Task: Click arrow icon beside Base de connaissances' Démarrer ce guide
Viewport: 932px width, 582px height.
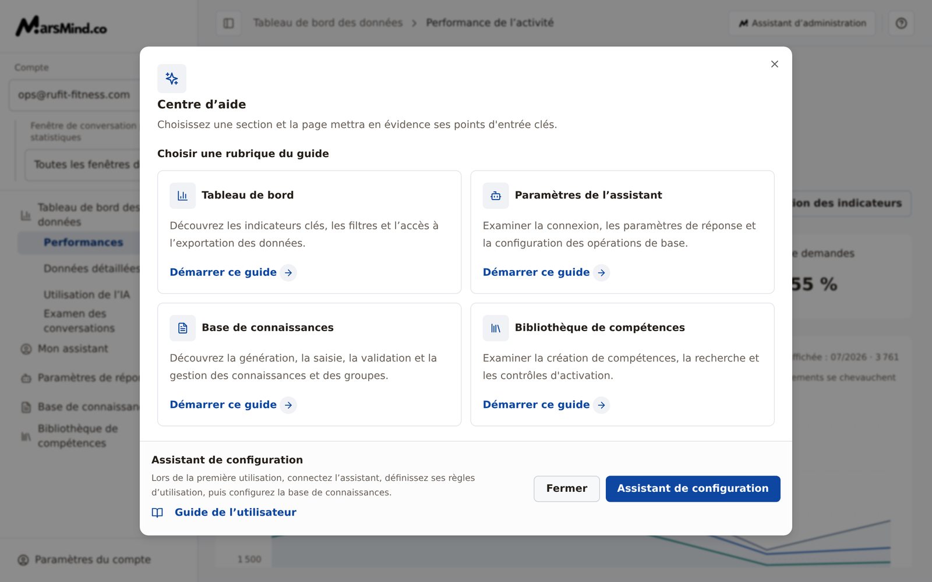Action: pyautogui.click(x=288, y=405)
